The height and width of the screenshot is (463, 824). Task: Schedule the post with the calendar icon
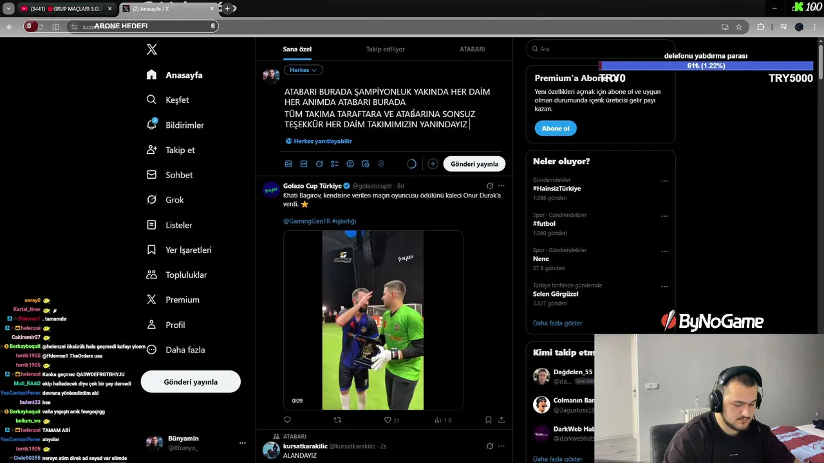[366, 164]
